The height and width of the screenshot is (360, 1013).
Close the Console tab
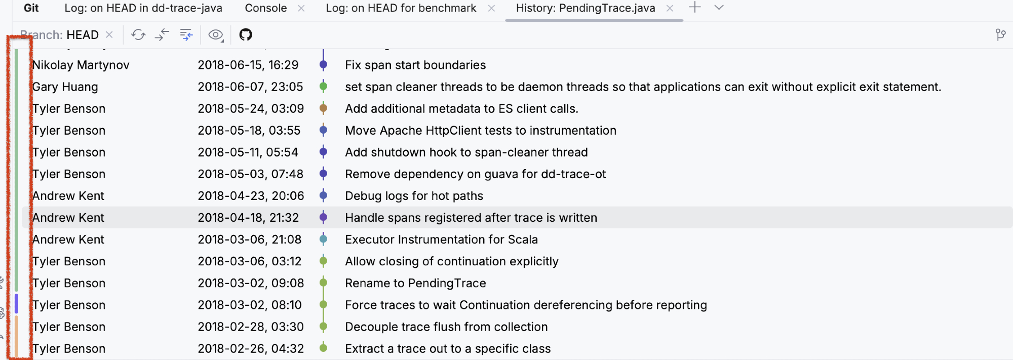[301, 8]
